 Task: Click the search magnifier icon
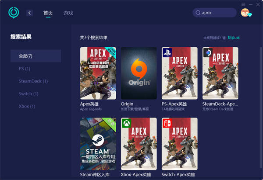(198, 13)
